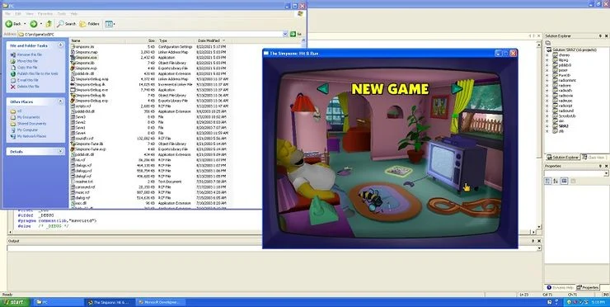Expand the SRR2 project node
Viewport: 610px width, 307px height.
pos(547,126)
